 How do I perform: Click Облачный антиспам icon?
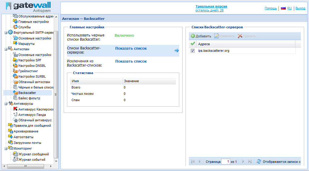coord(15,82)
